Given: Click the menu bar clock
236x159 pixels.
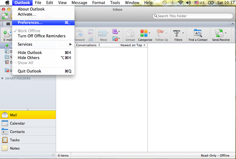Looking at the screenshot, I should click(x=226, y=3).
